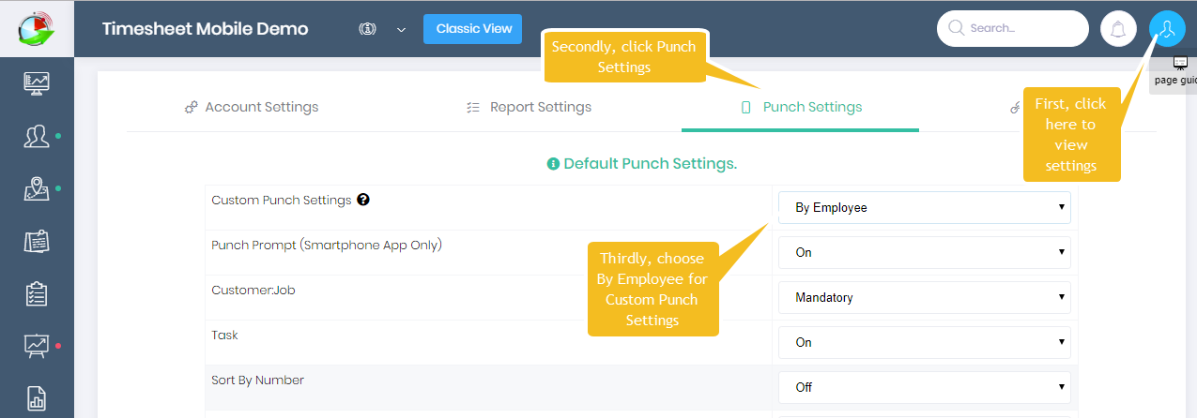Click the Punch Prompt (Smartphone App Only) label
The image size is (1197, 418).
(x=327, y=246)
